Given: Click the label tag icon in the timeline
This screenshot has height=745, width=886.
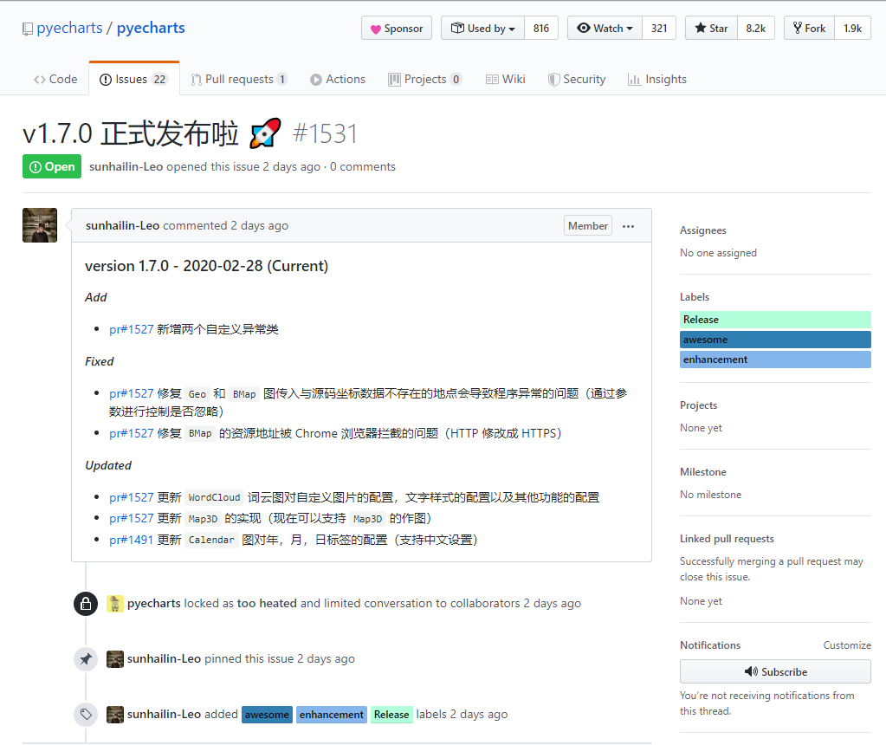Looking at the screenshot, I should tap(85, 715).
